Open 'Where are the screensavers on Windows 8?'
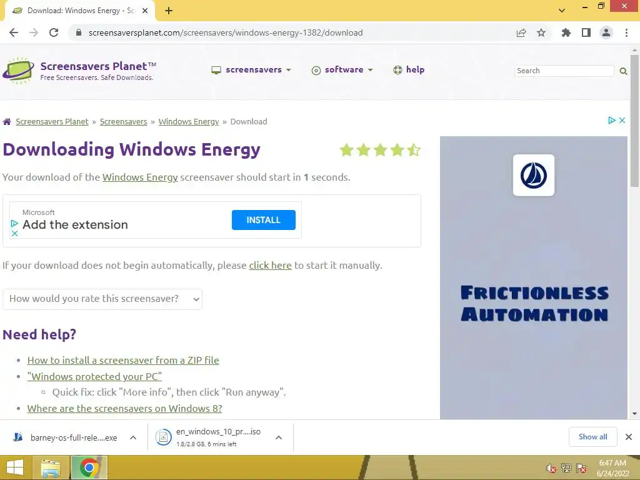The image size is (640, 480). coord(124,409)
